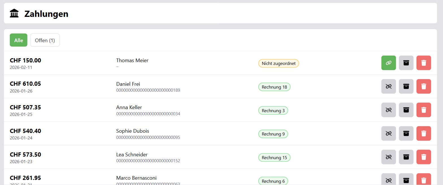The width and height of the screenshot is (443, 185).
Task: Archive the Thomas Meier payment
Action: pyautogui.click(x=406, y=63)
